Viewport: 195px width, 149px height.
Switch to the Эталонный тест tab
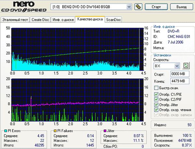pos(15,20)
